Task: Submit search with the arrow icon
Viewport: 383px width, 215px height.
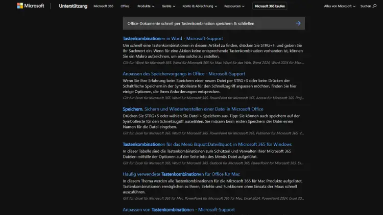Action: tap(298, 23)
